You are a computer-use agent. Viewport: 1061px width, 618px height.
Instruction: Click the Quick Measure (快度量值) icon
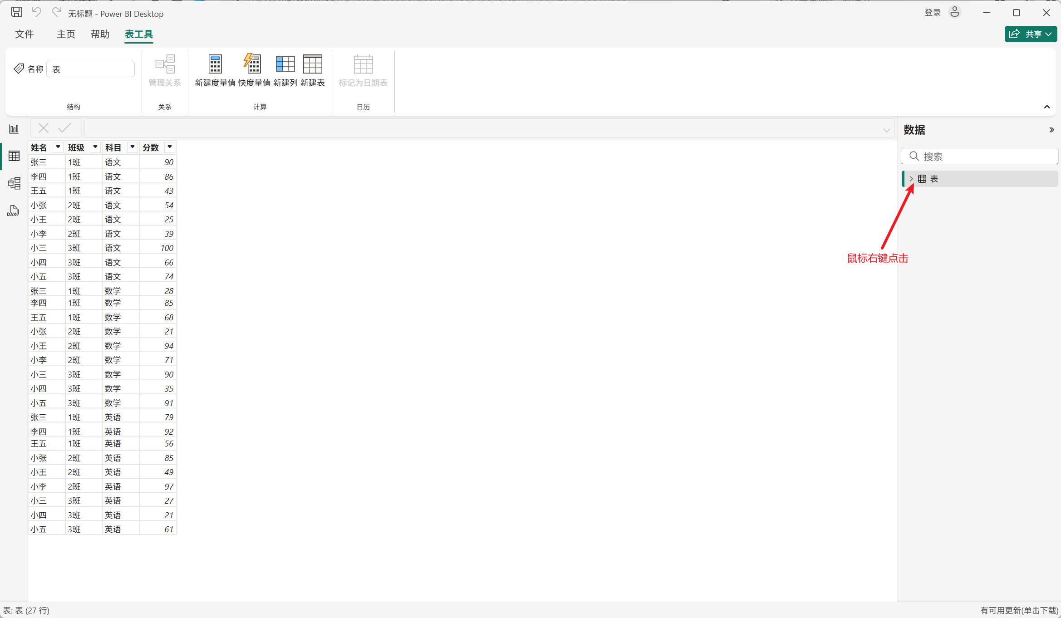click(x=254, y=64)
